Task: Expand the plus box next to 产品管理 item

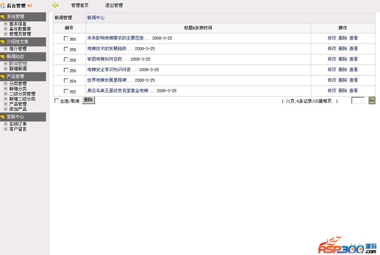Action: point(5,104)
